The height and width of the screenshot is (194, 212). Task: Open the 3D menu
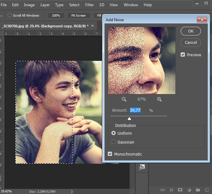102,5
